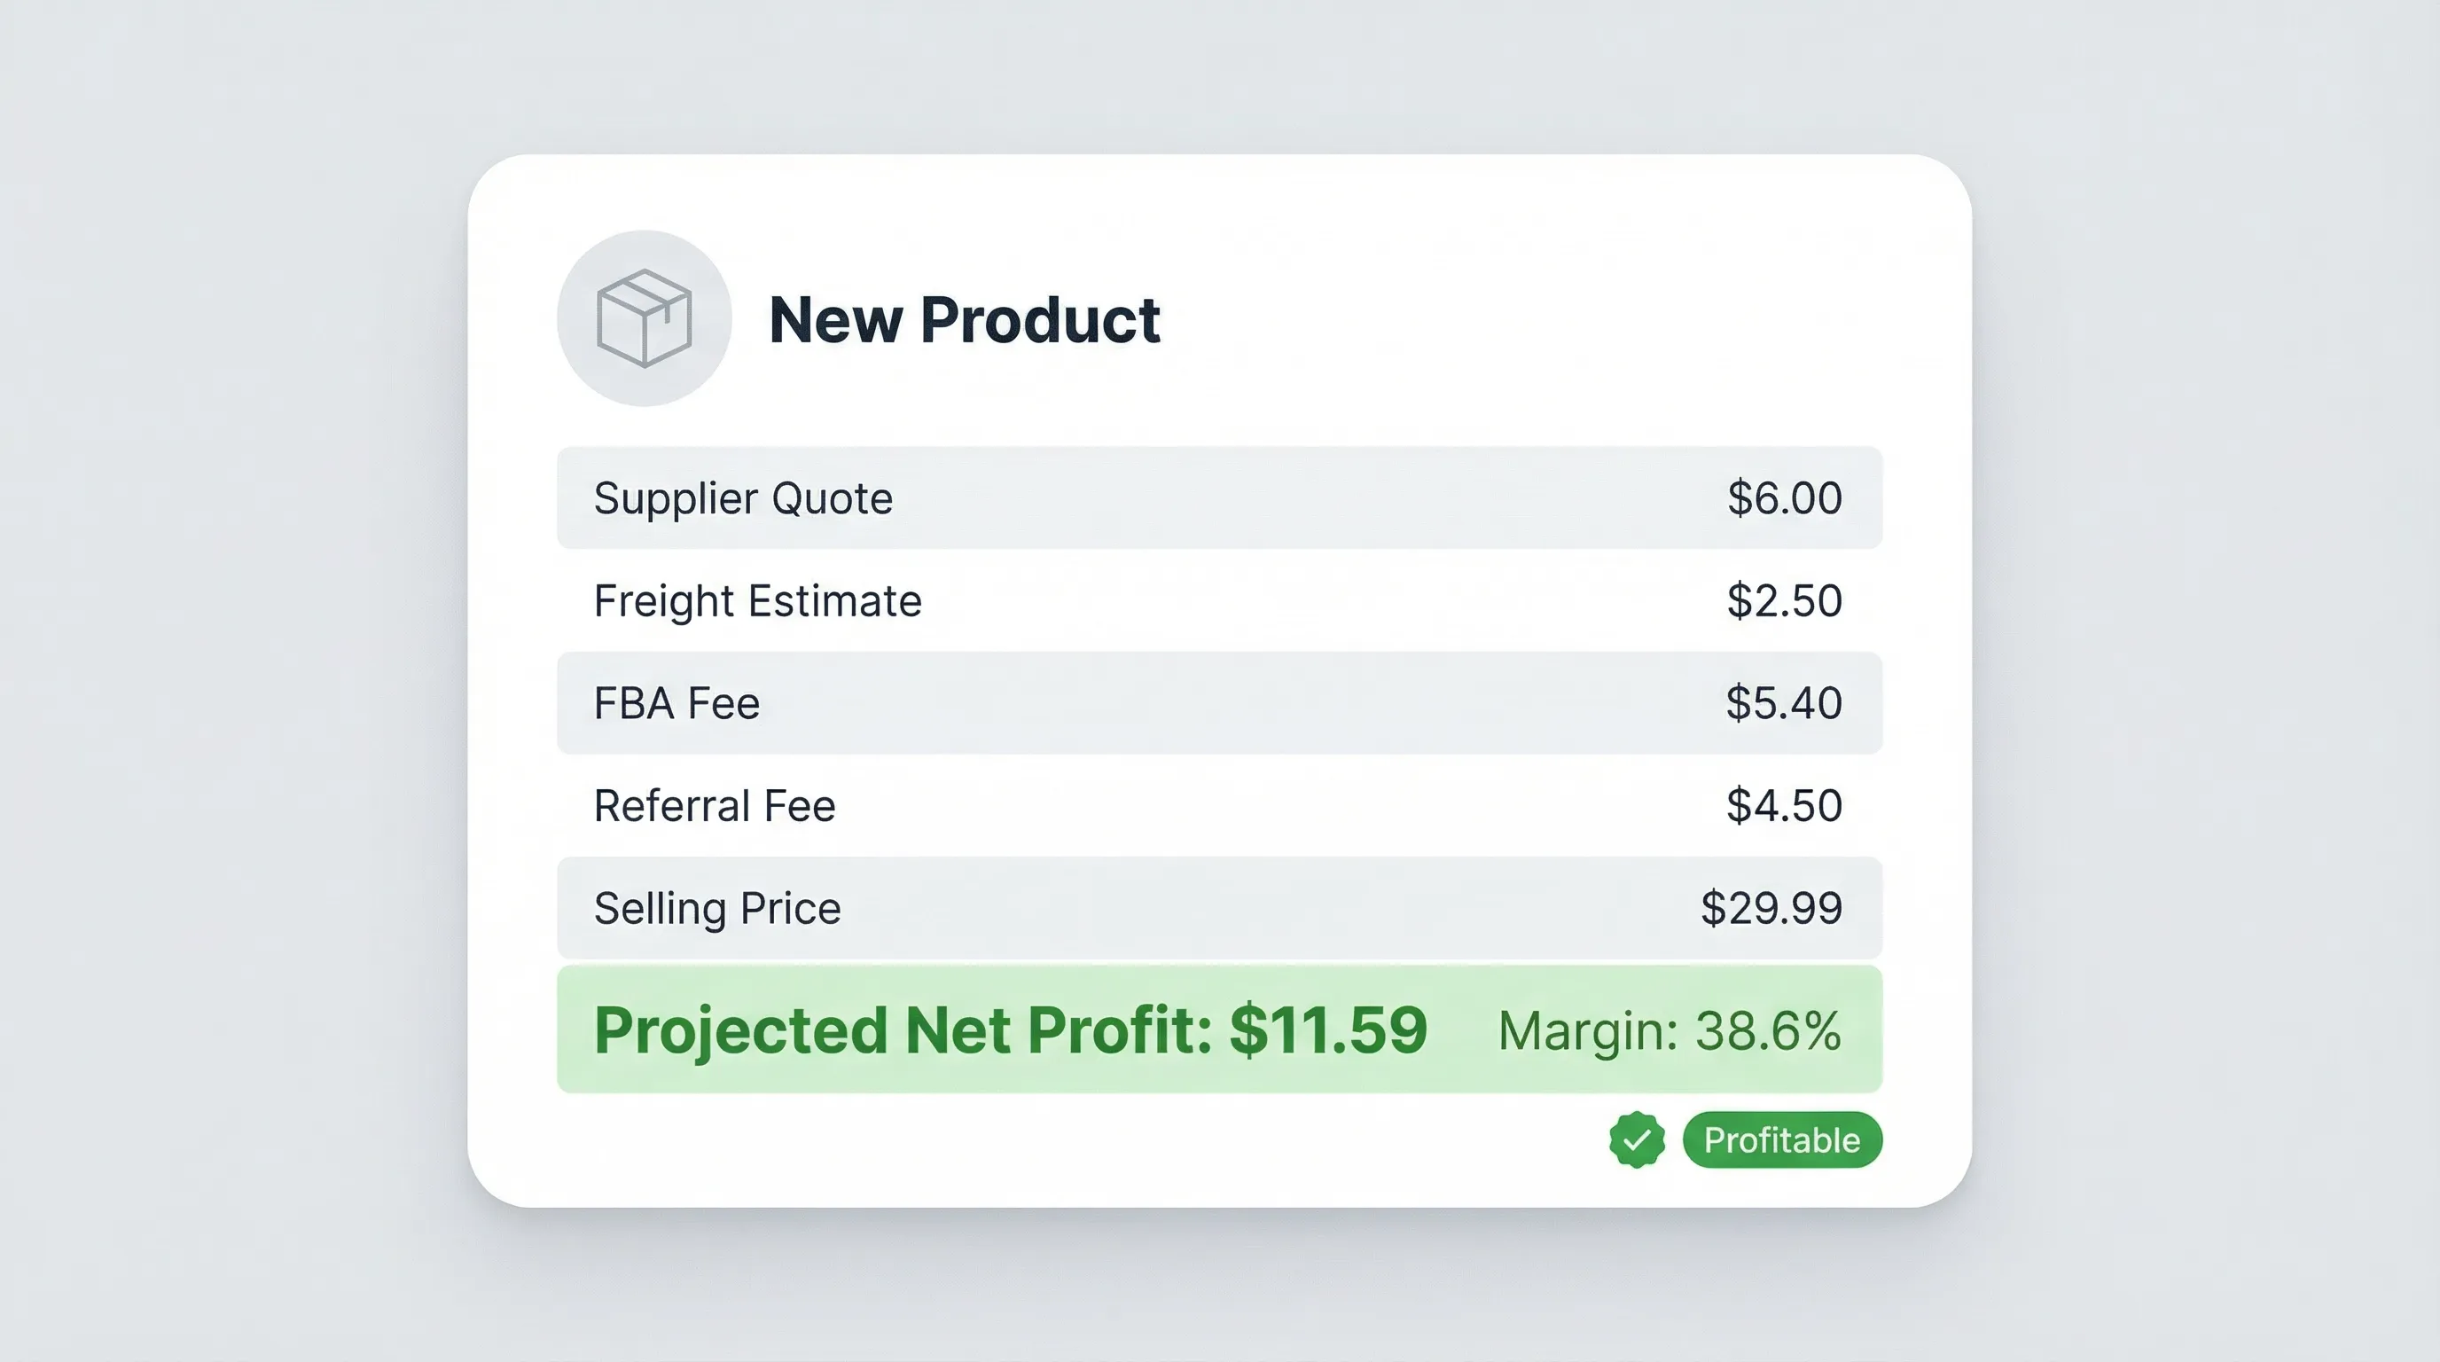Click the green checkmark seal icon
2440x1362 pixels.
coord(1637,1139)
